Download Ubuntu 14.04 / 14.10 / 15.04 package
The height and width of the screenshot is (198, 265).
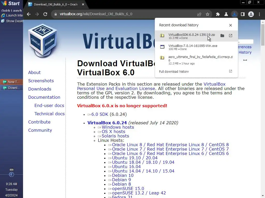[x=143, y=171]
